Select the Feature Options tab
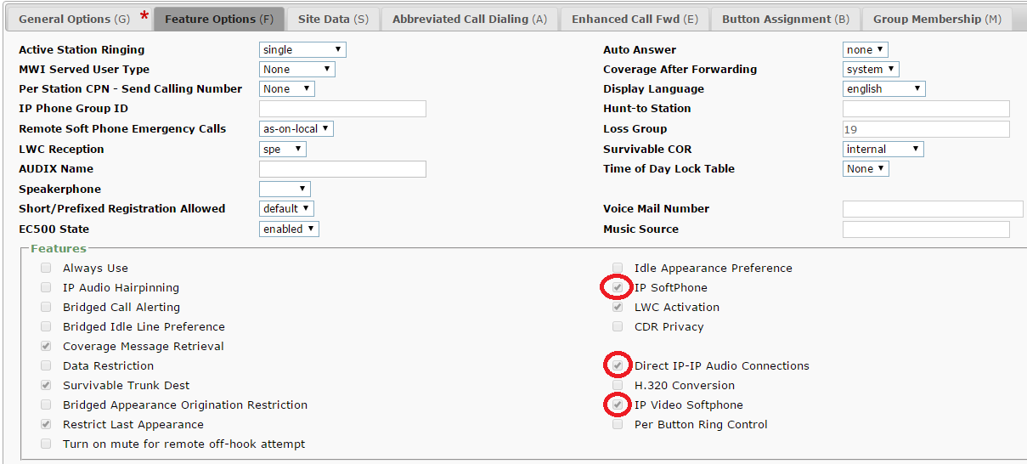The height and width of the screenshot is (464, 1027). pos(219,19)
